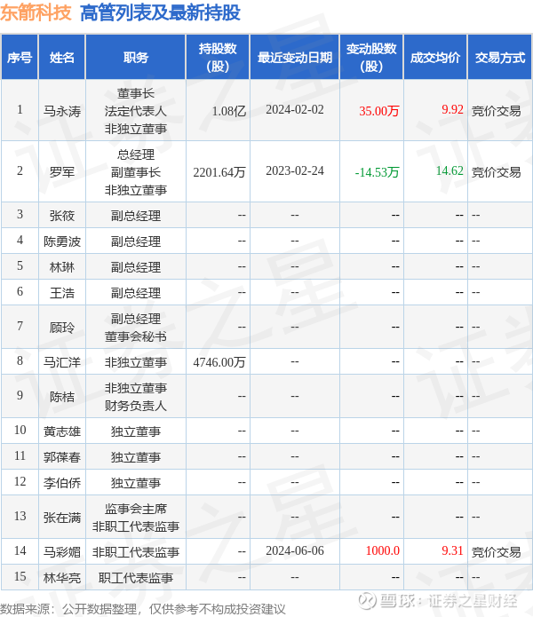Select the name 顾玲
The image size is (533, 617).
pos(62,328)
